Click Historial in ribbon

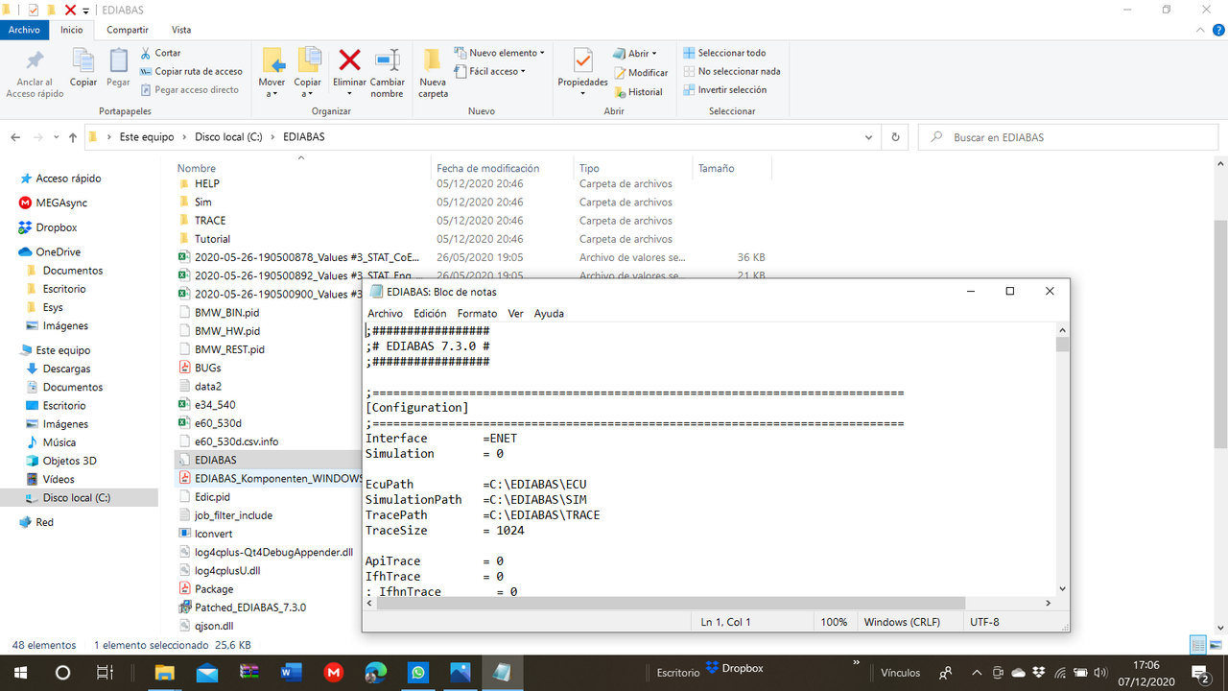coord(637,92)
